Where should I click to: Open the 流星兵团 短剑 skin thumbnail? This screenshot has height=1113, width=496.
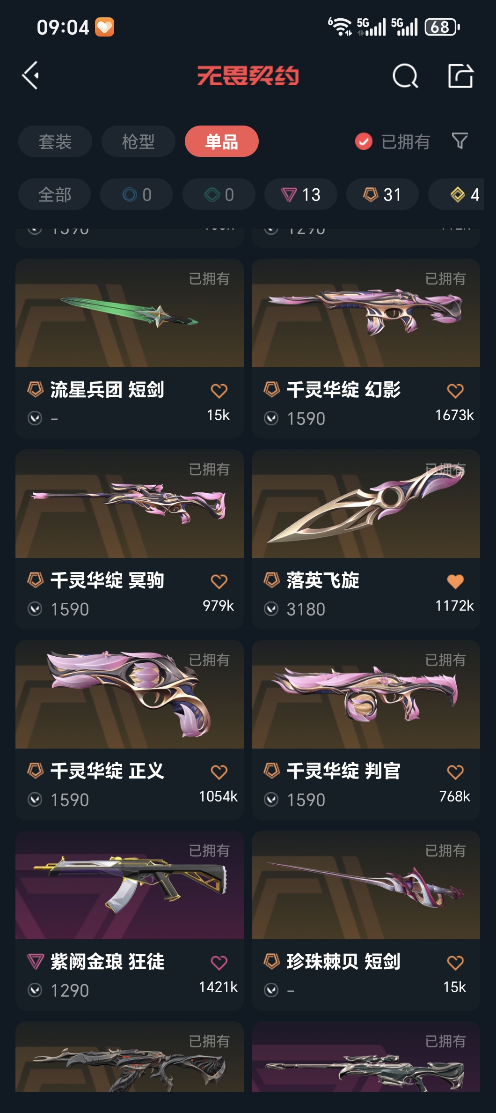click(130, 313)
